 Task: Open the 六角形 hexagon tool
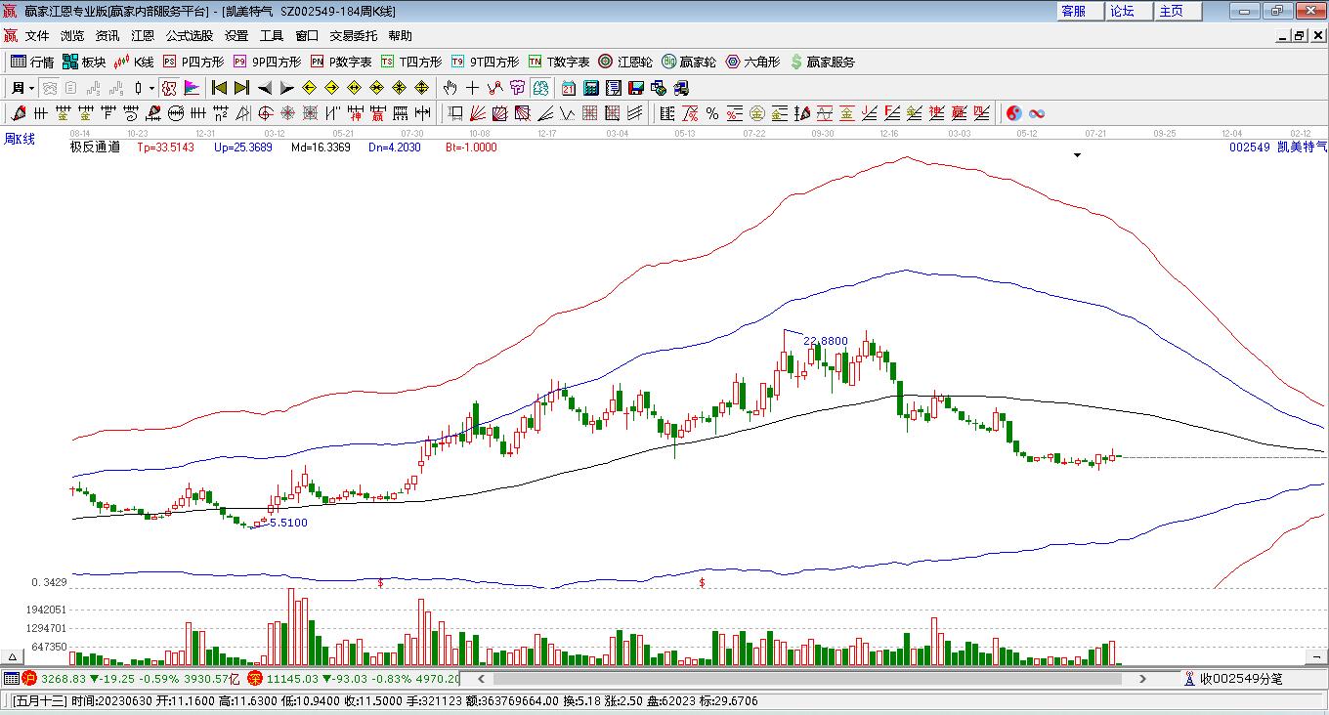(752, 62)
